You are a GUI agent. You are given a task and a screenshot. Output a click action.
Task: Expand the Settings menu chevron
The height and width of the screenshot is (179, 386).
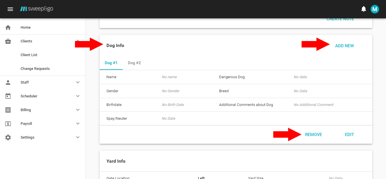[78, 137]
